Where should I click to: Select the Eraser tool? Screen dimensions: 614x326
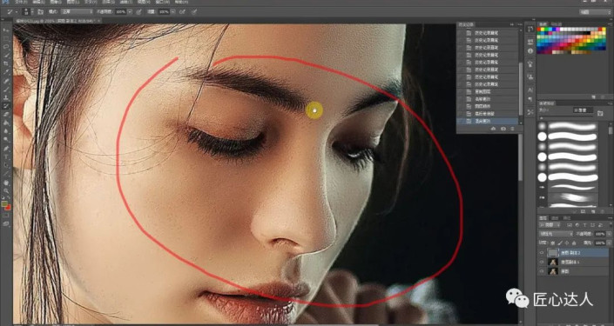click(x=6, y=114)
